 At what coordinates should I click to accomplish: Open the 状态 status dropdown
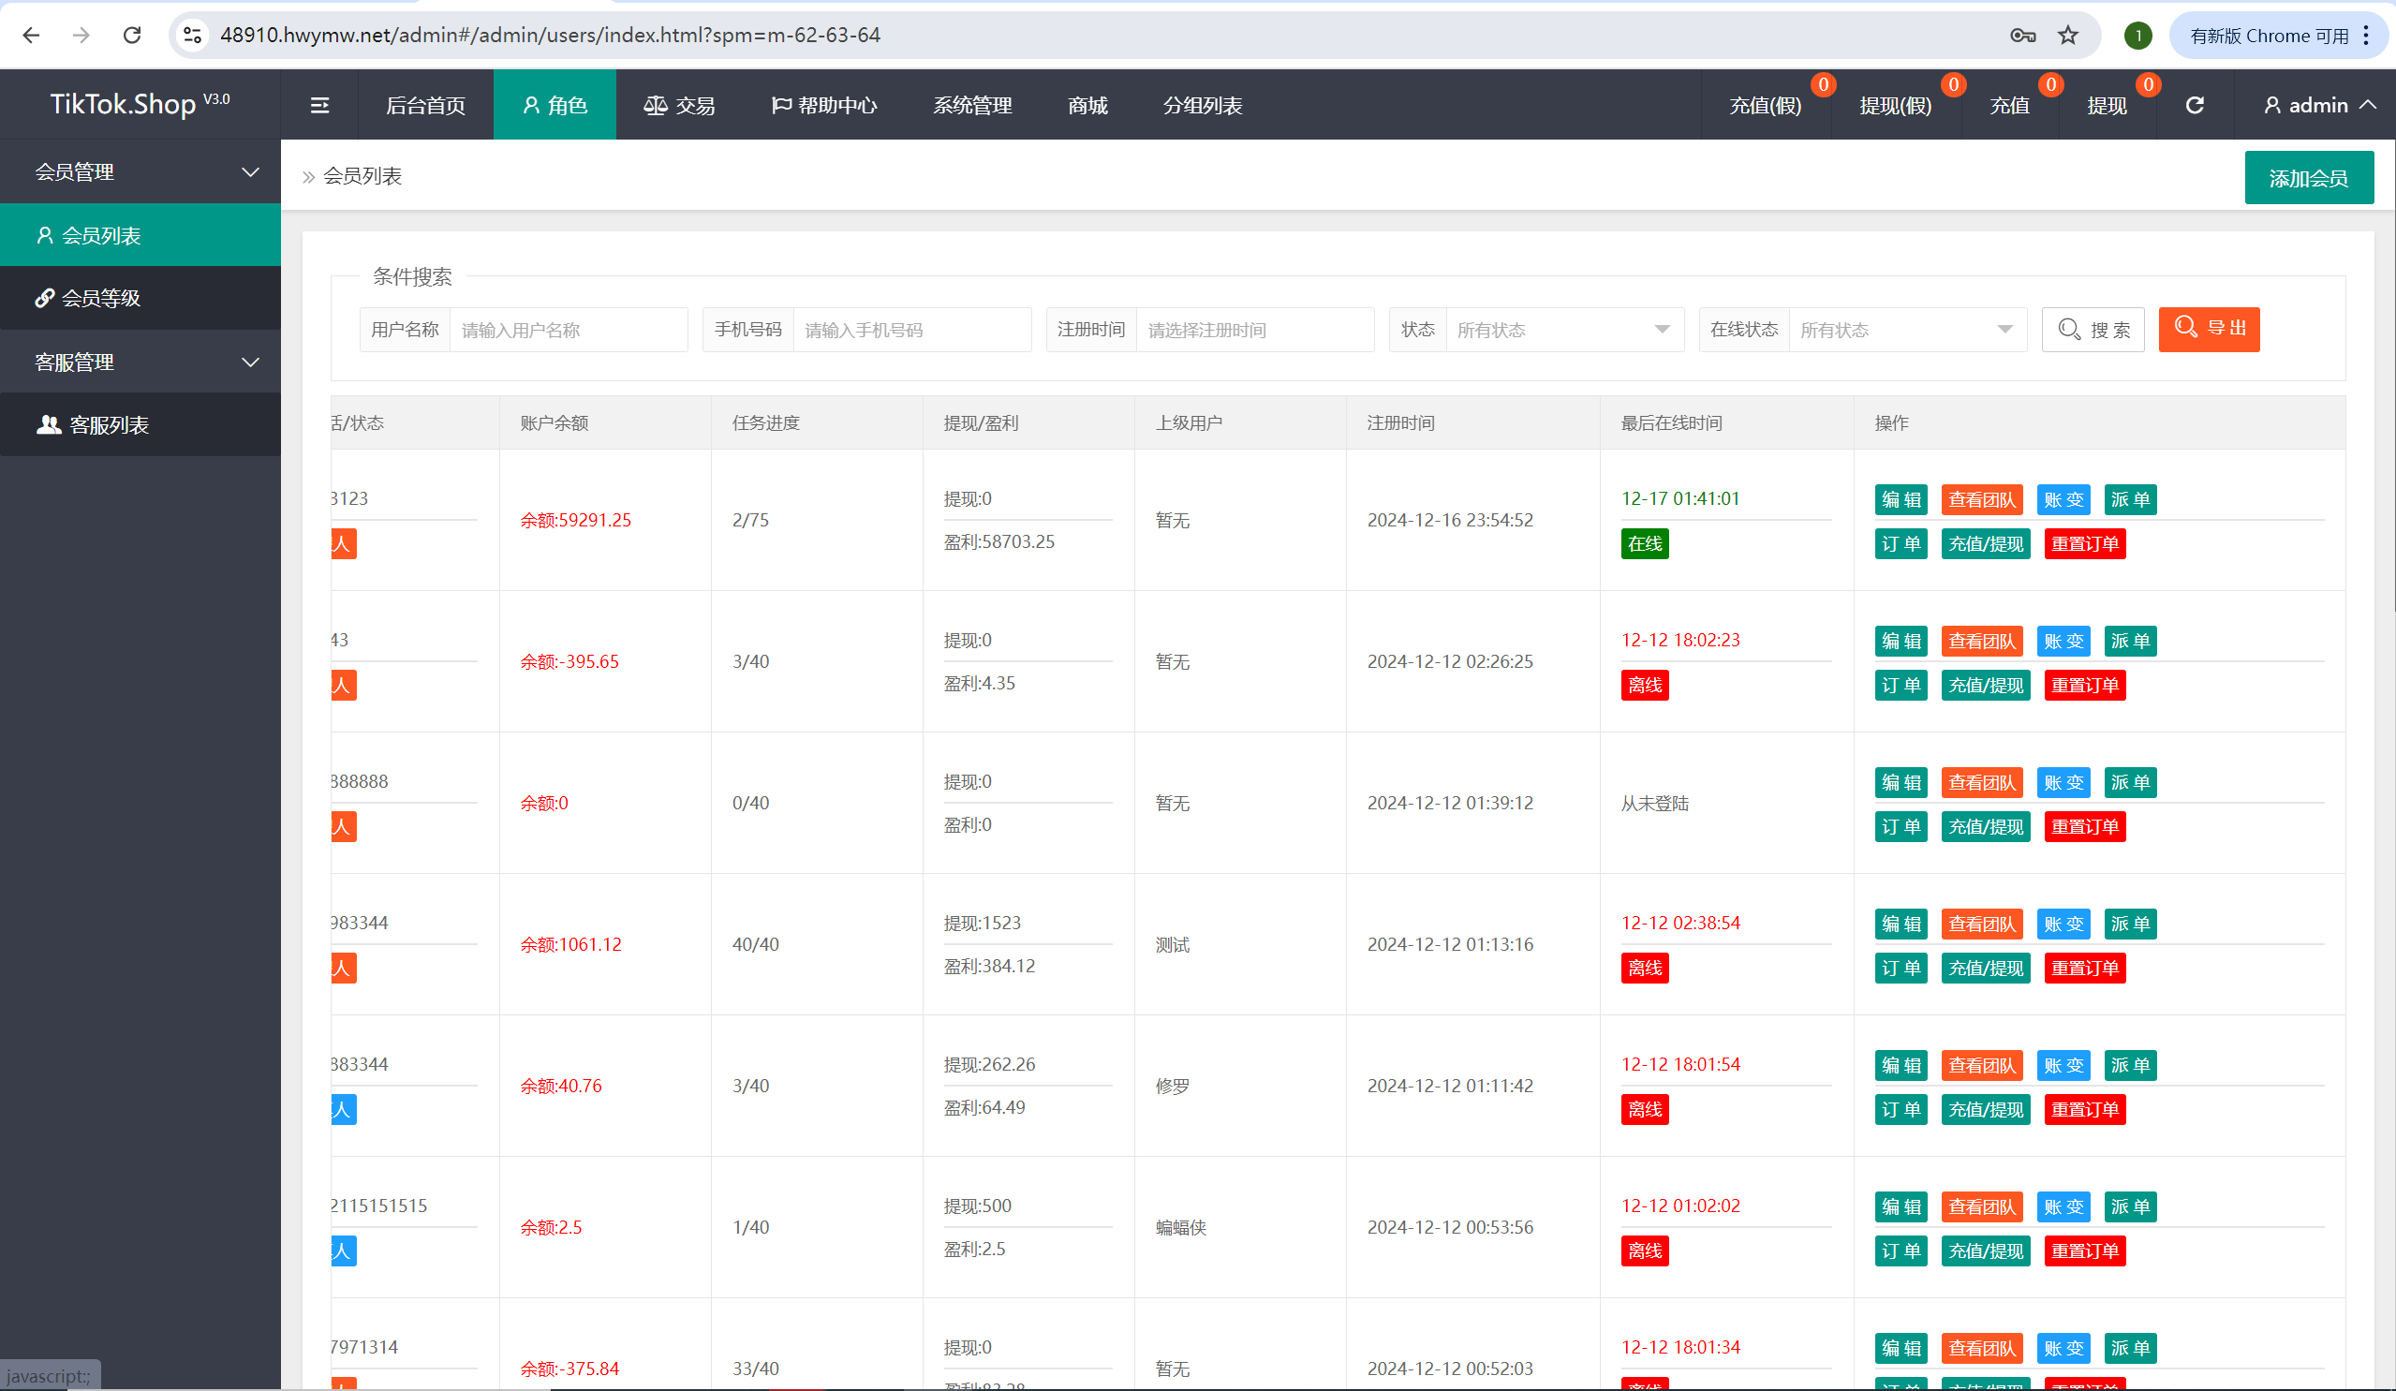click(1564, 330)
